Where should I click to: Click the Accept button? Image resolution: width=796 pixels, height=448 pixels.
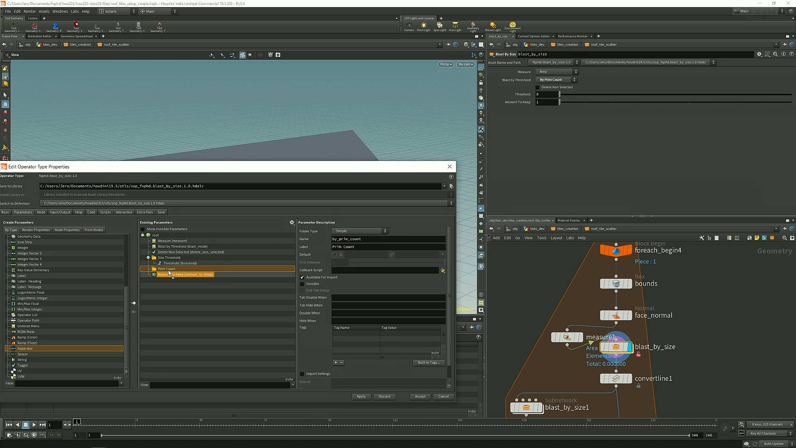tap(420, 397)
